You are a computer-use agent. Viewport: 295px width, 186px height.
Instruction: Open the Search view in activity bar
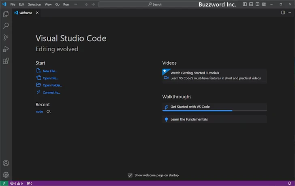(6, 26)
